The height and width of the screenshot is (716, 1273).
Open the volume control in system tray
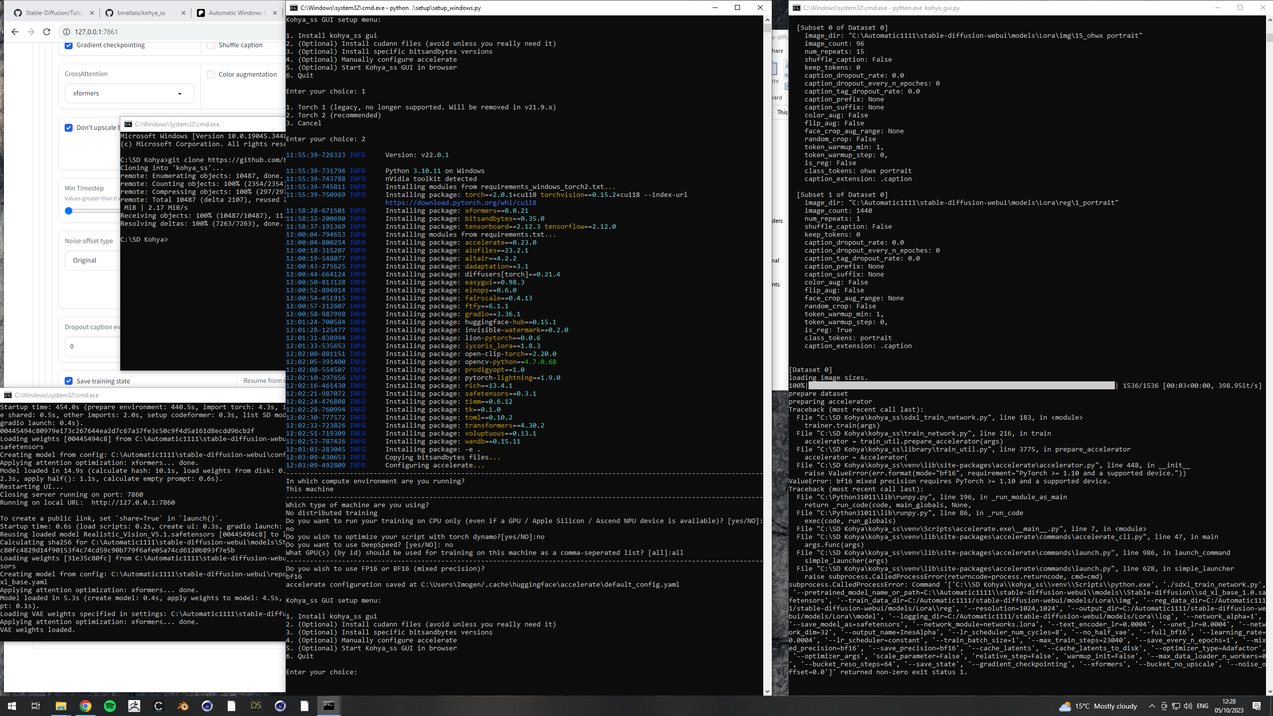click(1188, 706)
